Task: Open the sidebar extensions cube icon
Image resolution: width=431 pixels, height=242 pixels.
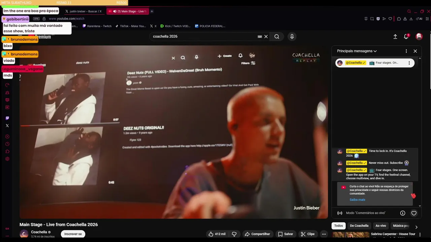Action: point(7,151)
